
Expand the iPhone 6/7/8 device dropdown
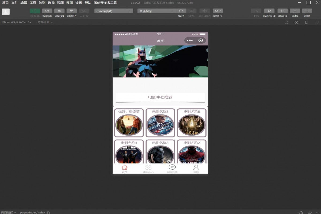pos(17,22)
